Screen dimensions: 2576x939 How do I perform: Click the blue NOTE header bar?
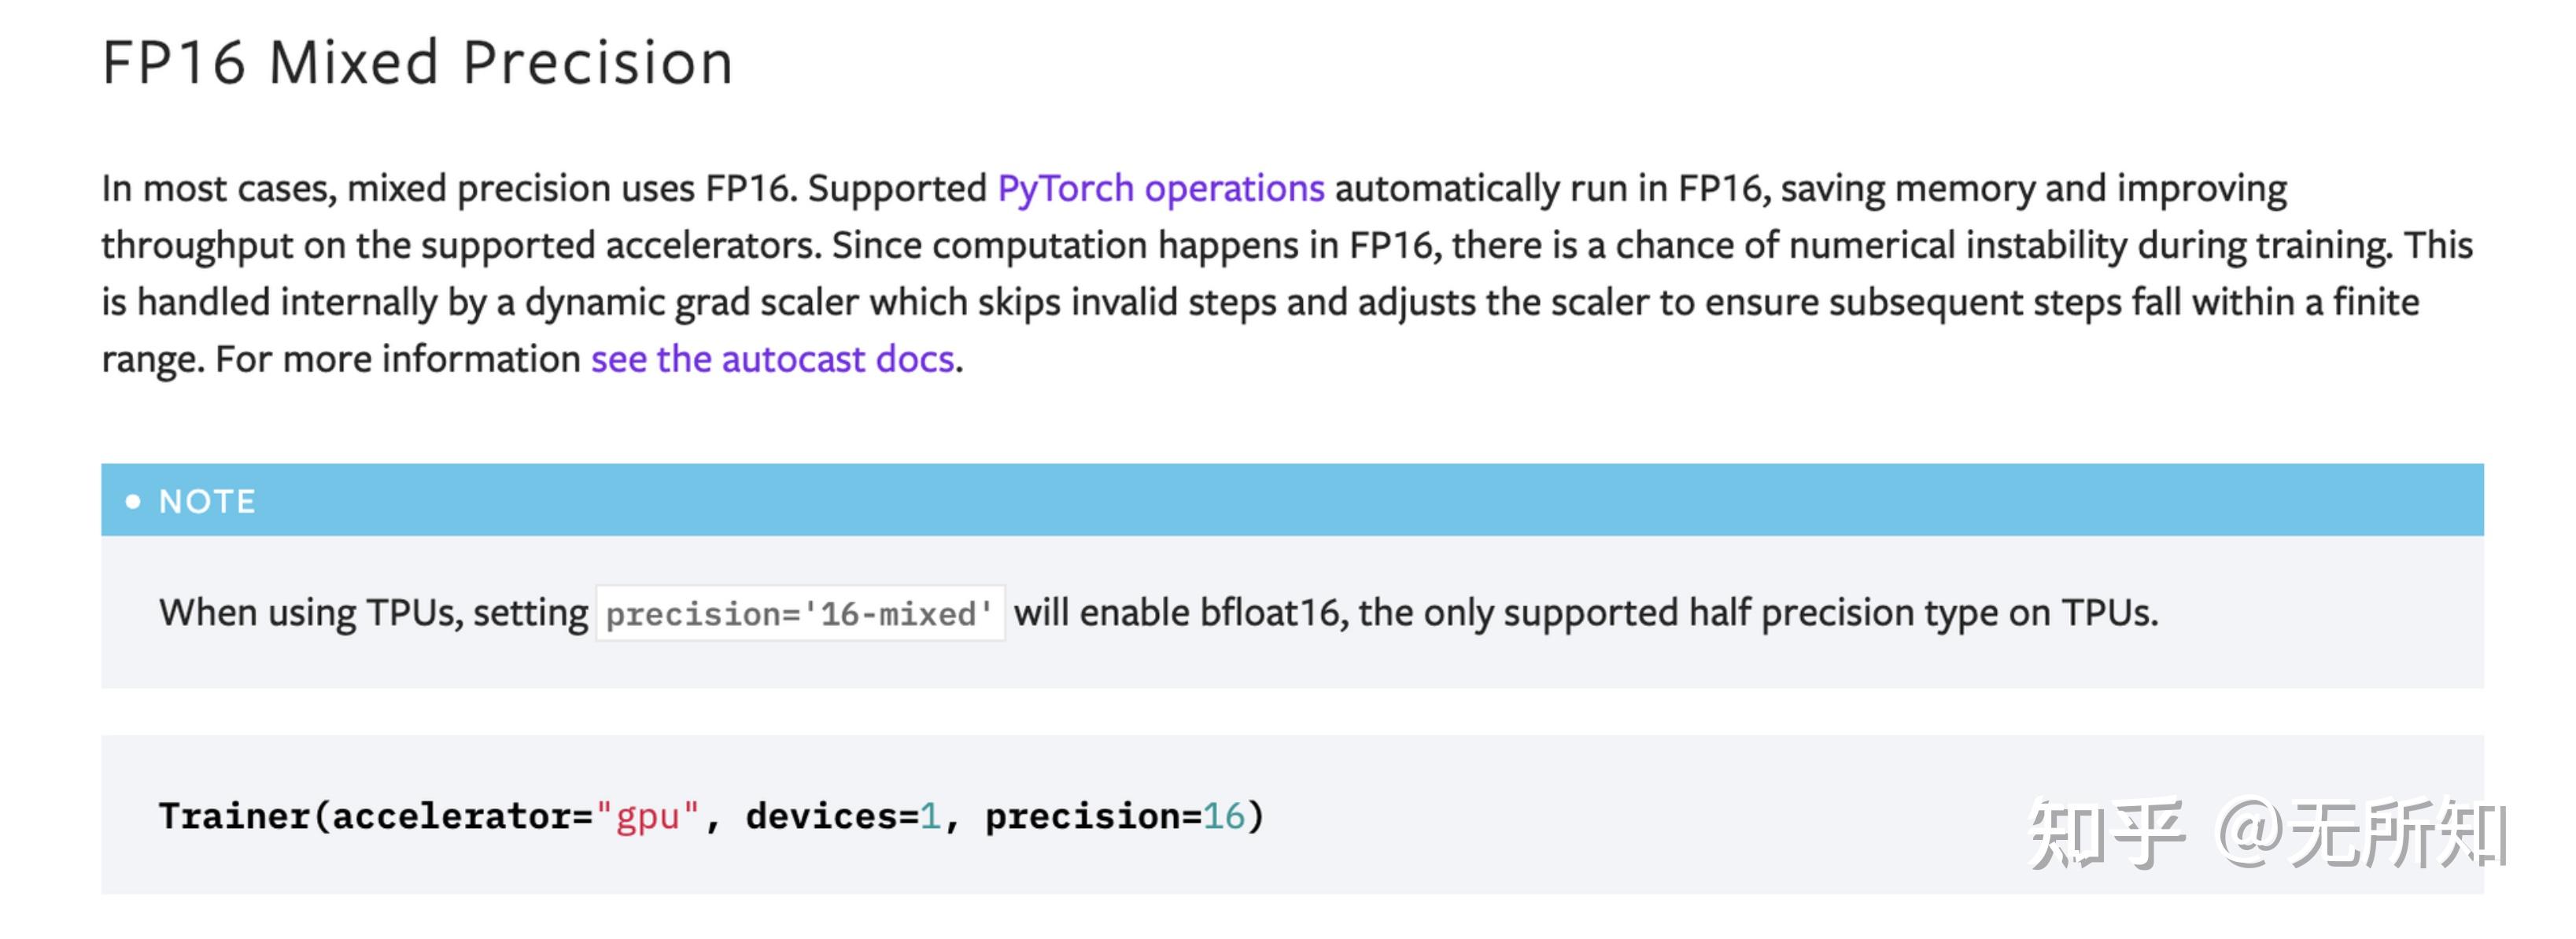1292,500
